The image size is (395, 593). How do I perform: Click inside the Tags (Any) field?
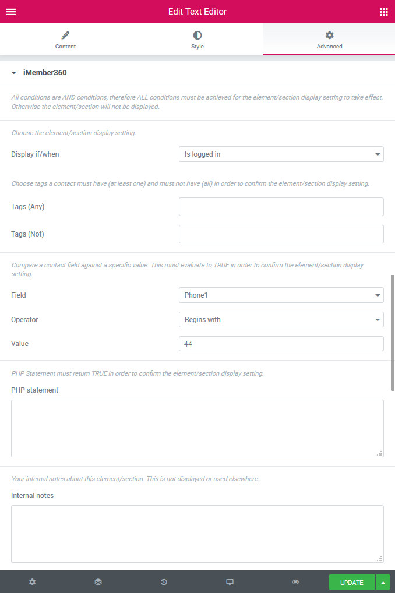tap(281, 206)
